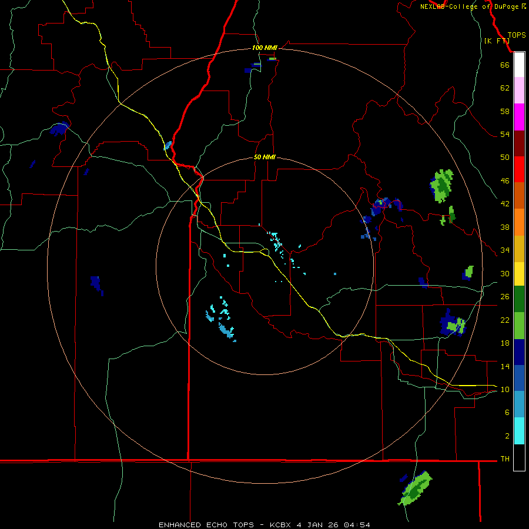Click the "04:54" timestamp
Screen dimensions: 529x529
tap(357, 525)
